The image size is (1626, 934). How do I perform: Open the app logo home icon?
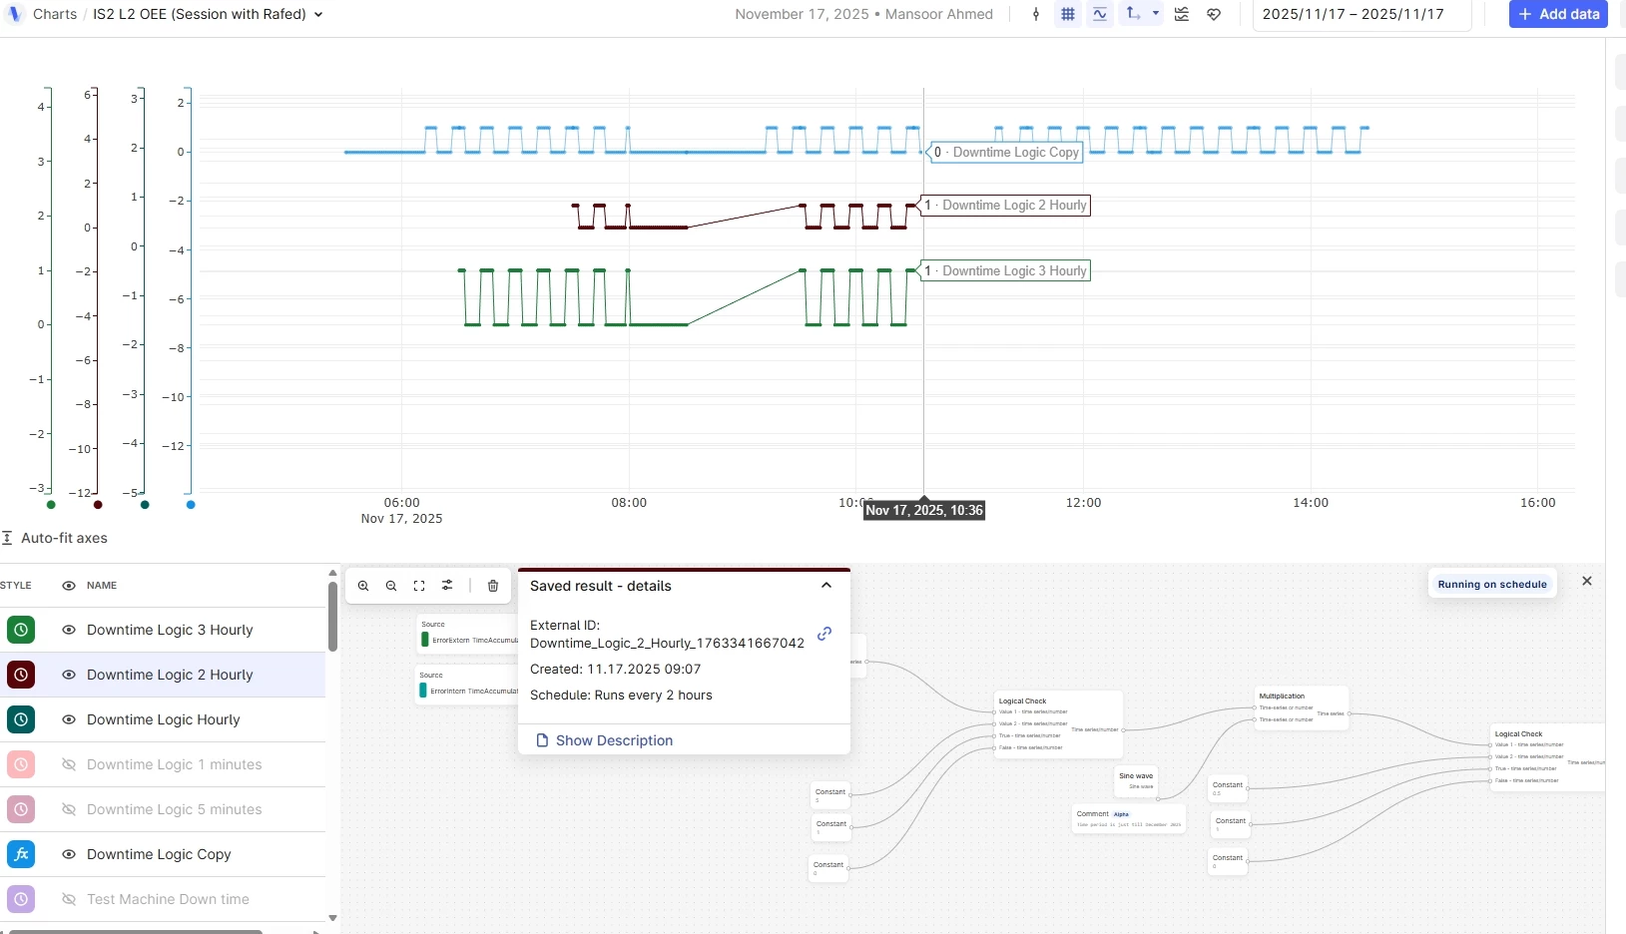tap(15, 14)
